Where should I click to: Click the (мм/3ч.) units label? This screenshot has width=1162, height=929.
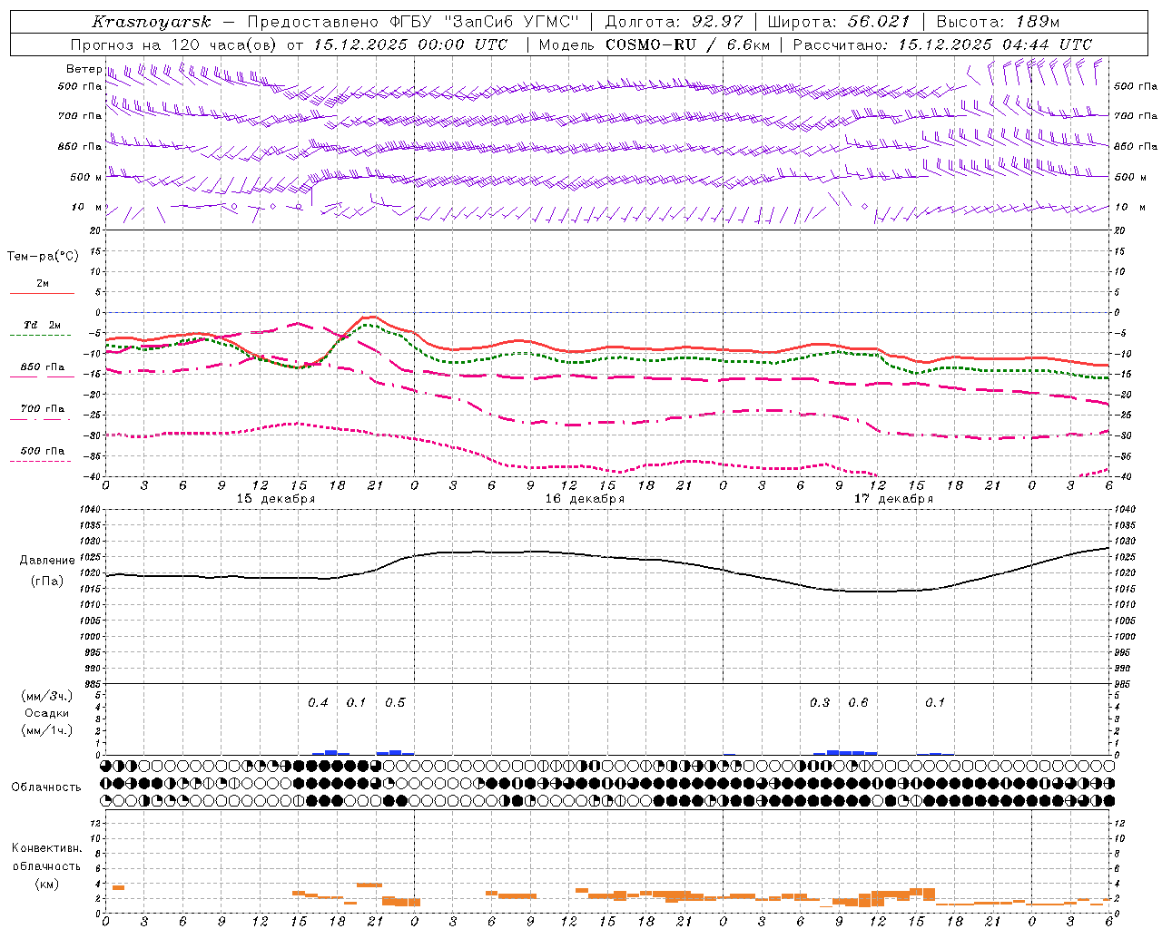click(x=47, y=696)
